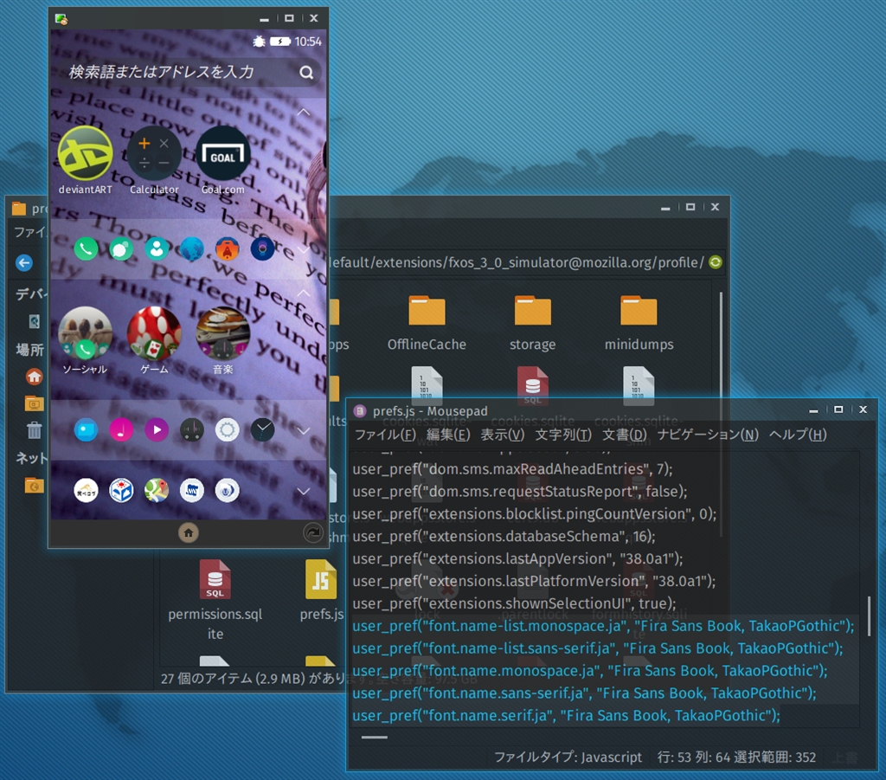This screenshot has width=886, height=780.
Task: Tap the search magnifier in the simulator
Action: (x=306, y=73)
